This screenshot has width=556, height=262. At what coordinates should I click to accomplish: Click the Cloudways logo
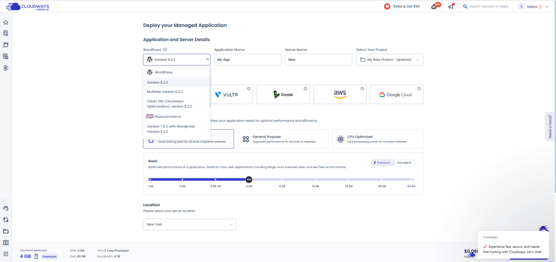28,7
